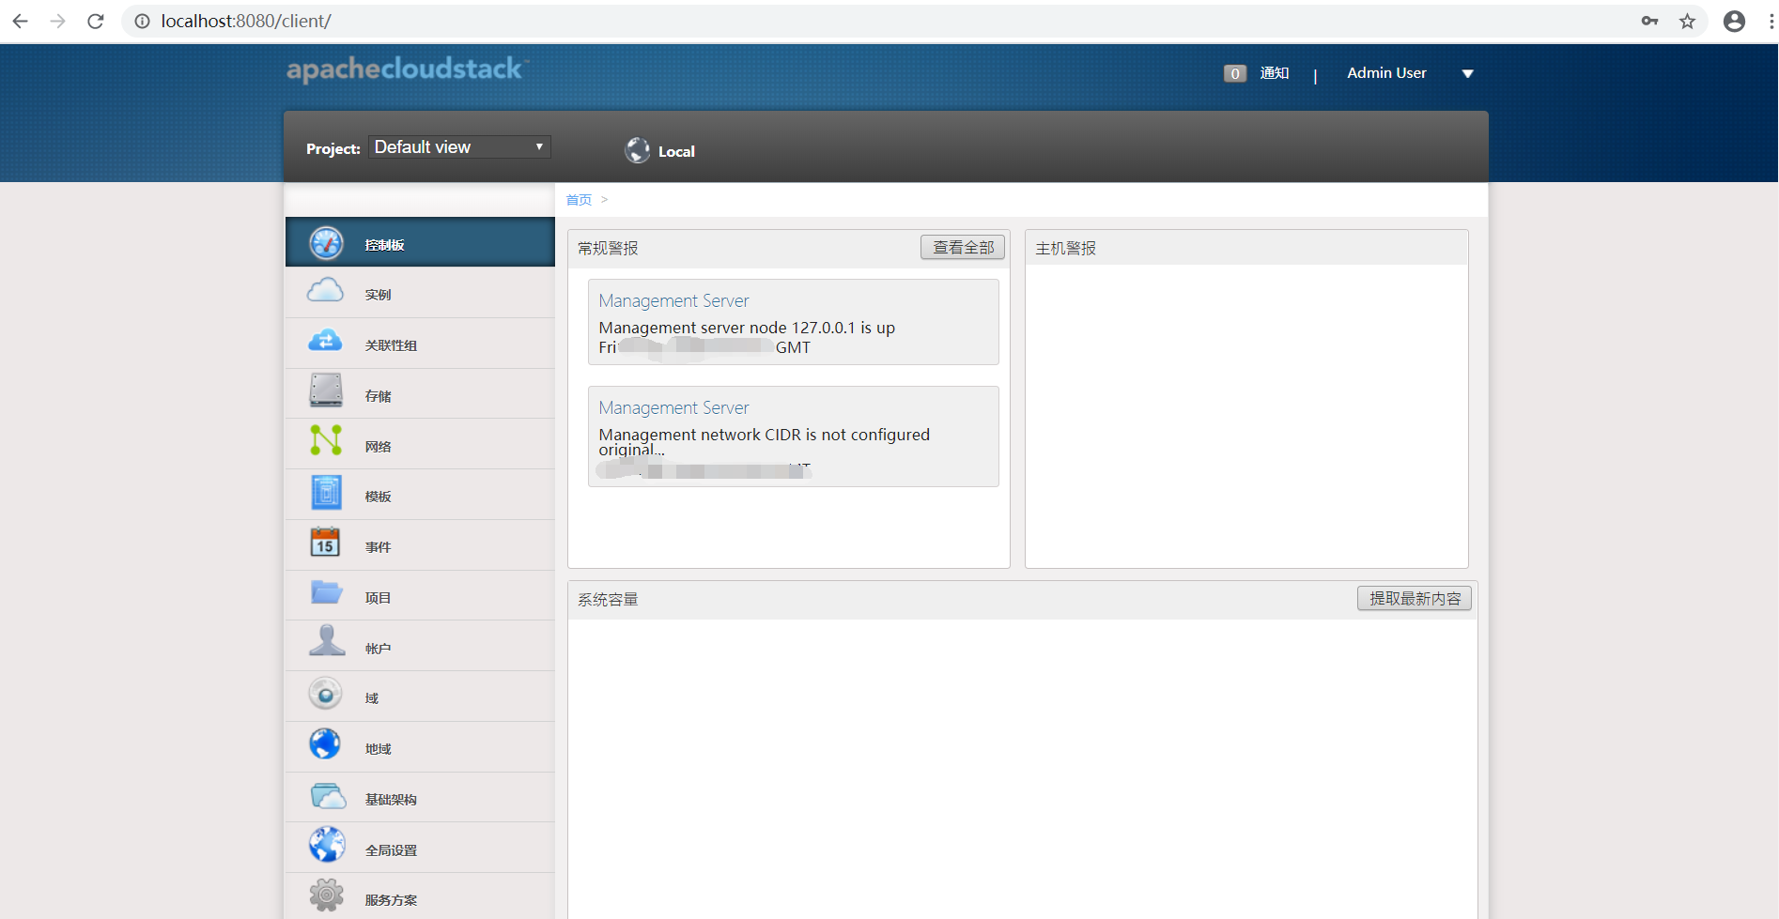This screenshot has height=919, width=1779.
Task: Click the 提取最新内容 button
Action: [1415, 598]
